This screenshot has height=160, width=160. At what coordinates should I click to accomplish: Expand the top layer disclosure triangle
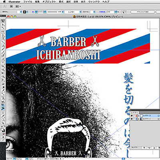pyautogui.click(x=138, y=115)
